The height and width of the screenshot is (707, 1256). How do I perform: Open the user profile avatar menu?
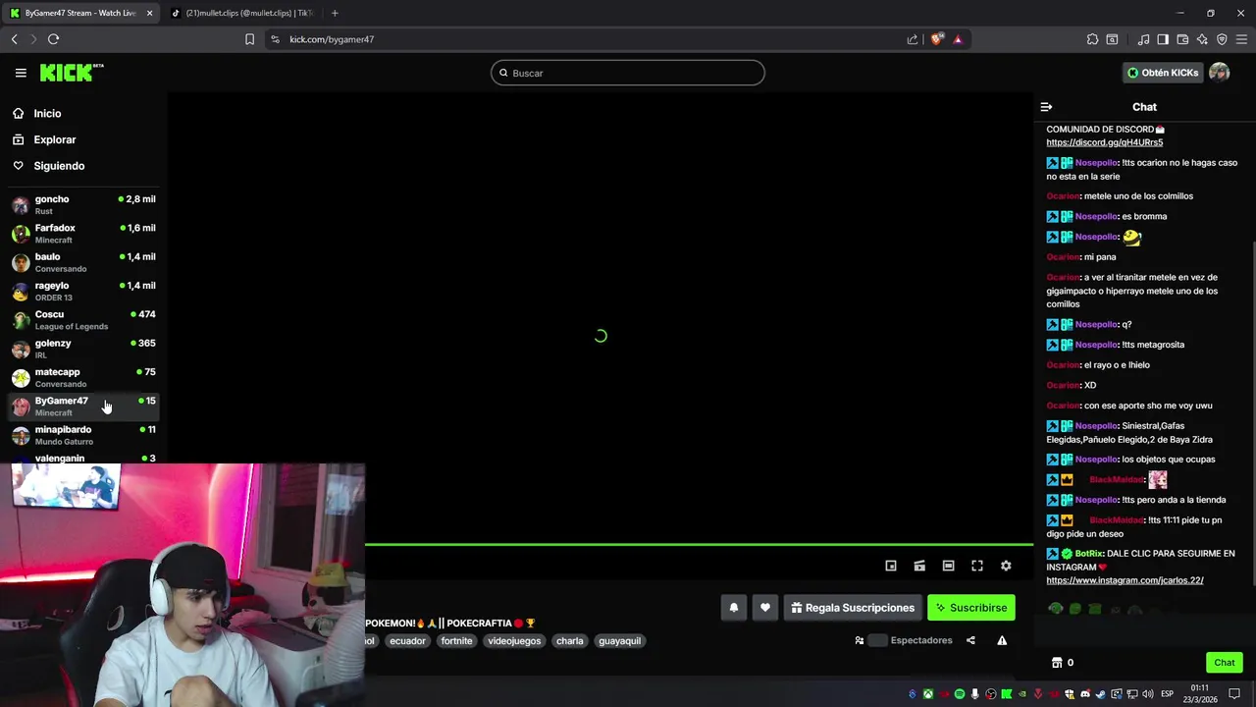click(x=1220, y=73)
